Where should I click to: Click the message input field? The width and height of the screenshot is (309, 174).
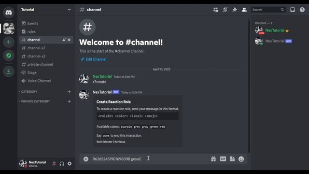click(150, 159)
